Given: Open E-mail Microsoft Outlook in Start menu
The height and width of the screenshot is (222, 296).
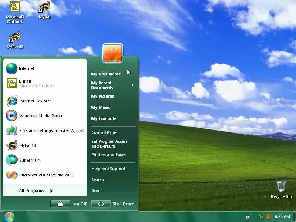Looking at the screenshot, I should click(45, 83).
